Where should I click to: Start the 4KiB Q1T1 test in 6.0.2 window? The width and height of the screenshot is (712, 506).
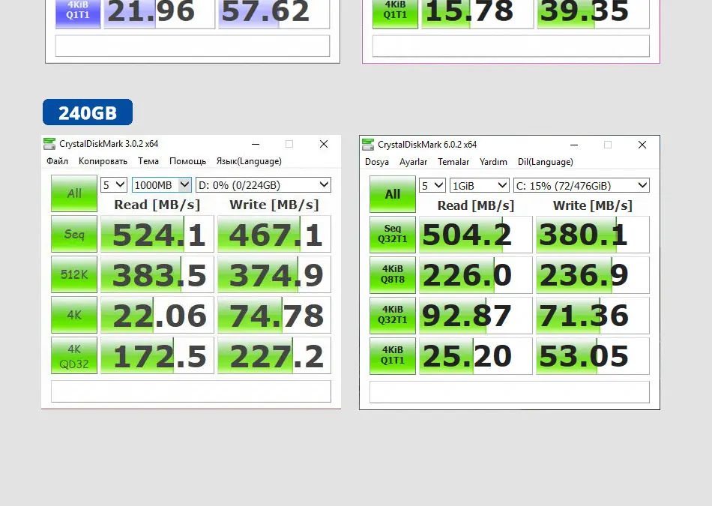tap(392, 355)
